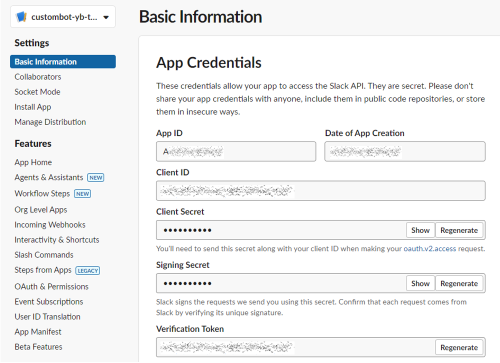Follow the oauth.v2.access link
This screenshot has height=363, width=500.
click(429, 248)
